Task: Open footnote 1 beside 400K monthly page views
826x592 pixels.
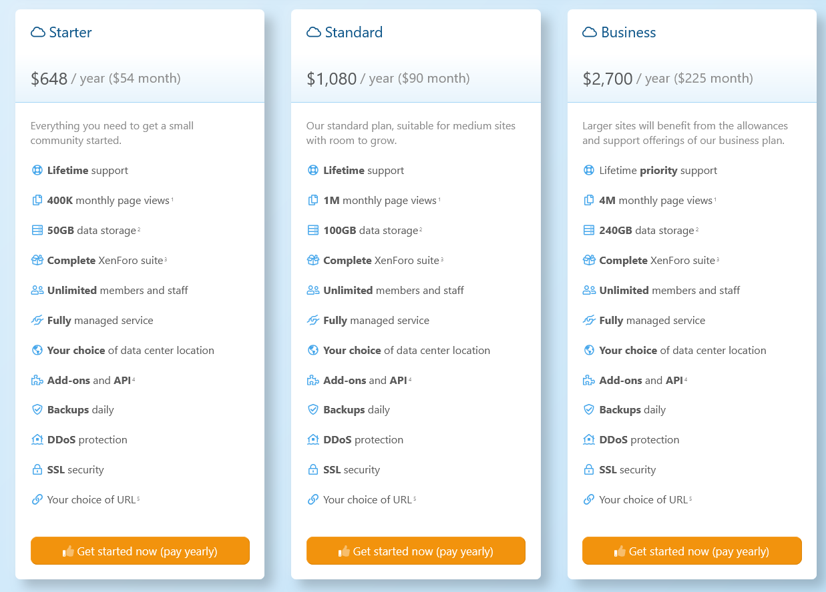Action: pyautogui.click(x=172, y=199)
